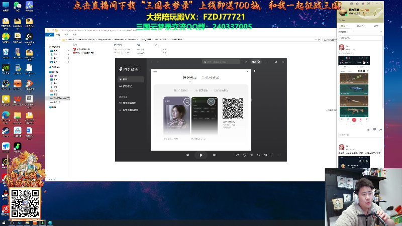
Task: Skip to the previous track
Action: pos(187,155)
